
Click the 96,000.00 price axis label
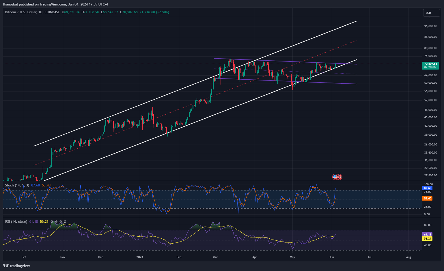430,26
